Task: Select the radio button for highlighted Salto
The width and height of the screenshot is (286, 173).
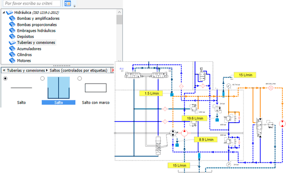Action: click(x=42, y=78)
